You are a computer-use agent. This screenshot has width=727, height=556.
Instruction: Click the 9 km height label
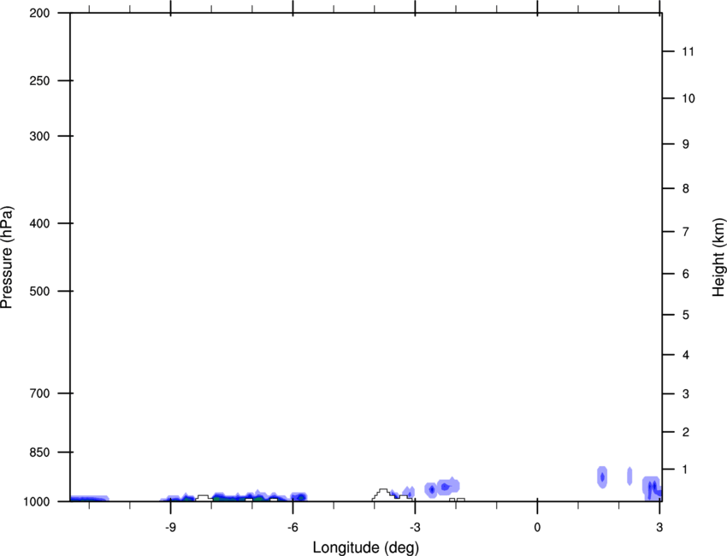click(686, 145)
